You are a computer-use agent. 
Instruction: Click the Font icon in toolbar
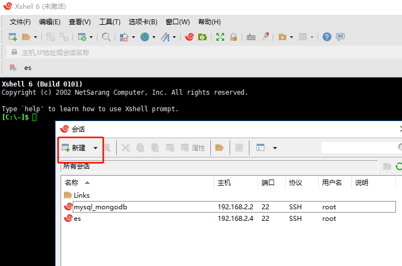165,37
